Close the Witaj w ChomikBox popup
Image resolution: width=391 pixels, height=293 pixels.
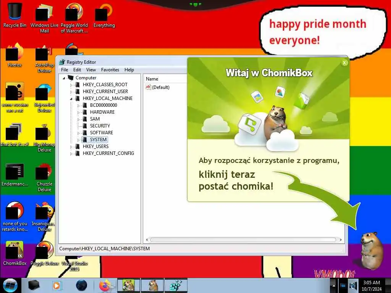click(x=344, y=63)
